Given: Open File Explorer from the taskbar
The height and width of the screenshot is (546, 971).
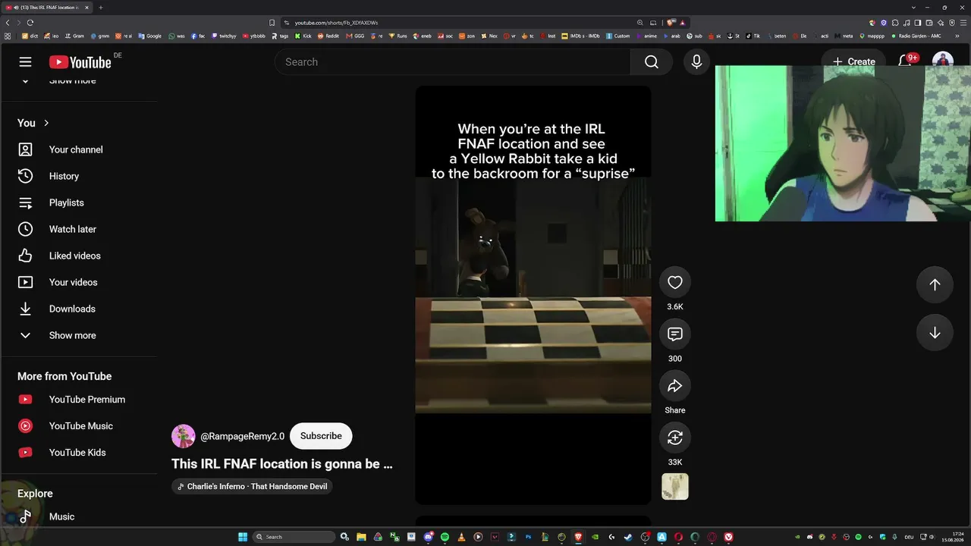Looking at the screenshot, I should point(361,537).
